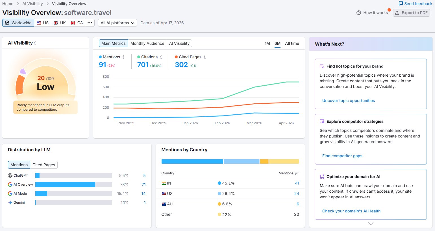Switch to the AI Visibility chart tab
The height and width of the screenshot is (231, 435).
tap(179, 43)
